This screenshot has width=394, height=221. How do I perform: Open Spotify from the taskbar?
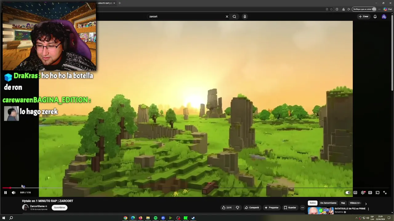click(155, 218)
